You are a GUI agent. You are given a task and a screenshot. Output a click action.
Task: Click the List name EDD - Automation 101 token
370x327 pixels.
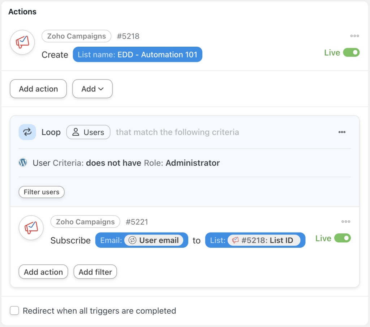[x=137, y=55]
